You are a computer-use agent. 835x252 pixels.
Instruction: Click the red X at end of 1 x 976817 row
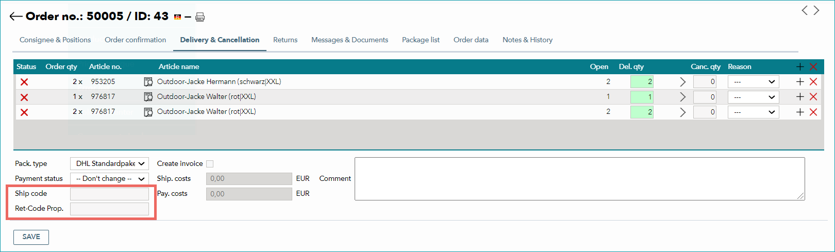point(813,96)
